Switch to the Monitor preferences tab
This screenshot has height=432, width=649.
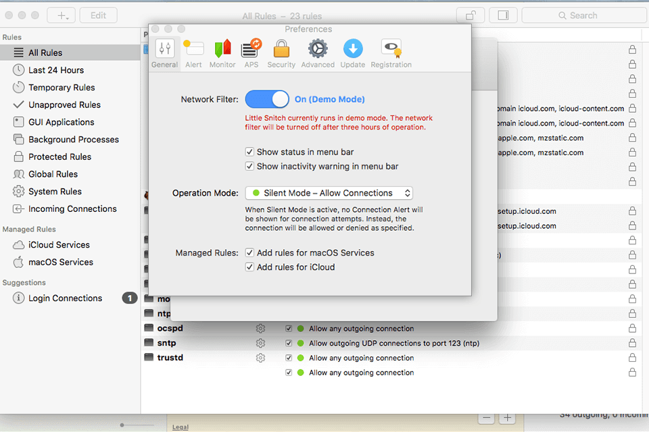click(222, 54)
